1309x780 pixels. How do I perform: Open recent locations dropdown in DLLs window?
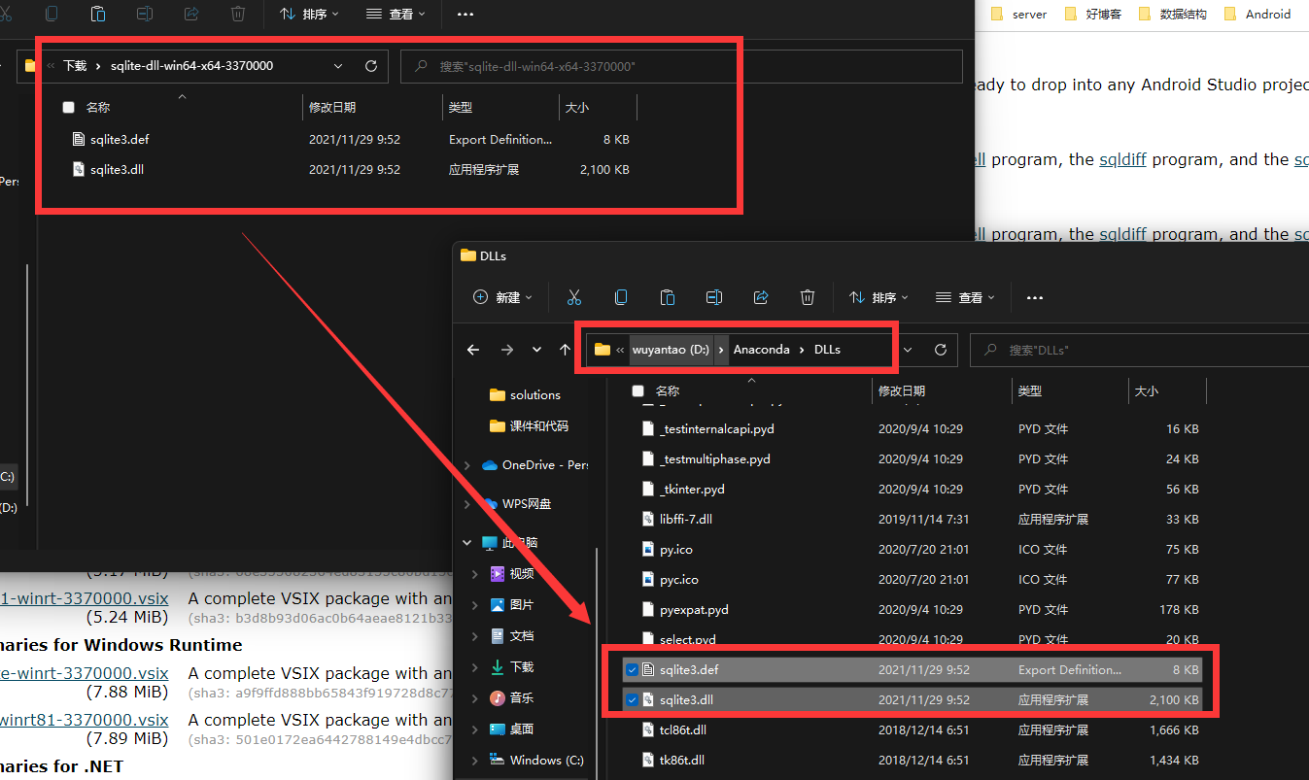click(x=536, y=350)
